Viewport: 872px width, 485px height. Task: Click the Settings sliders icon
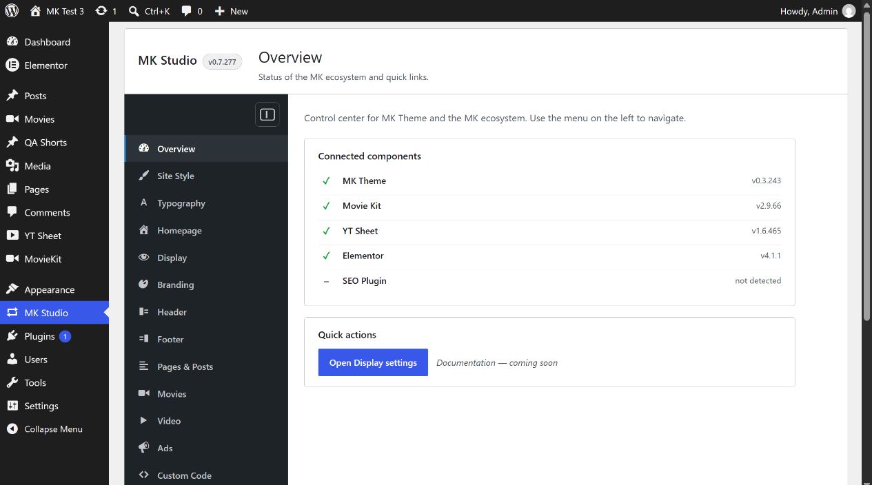click(x=12, y=406)
